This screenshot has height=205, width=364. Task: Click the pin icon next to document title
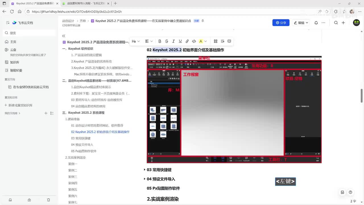(203, 21)
